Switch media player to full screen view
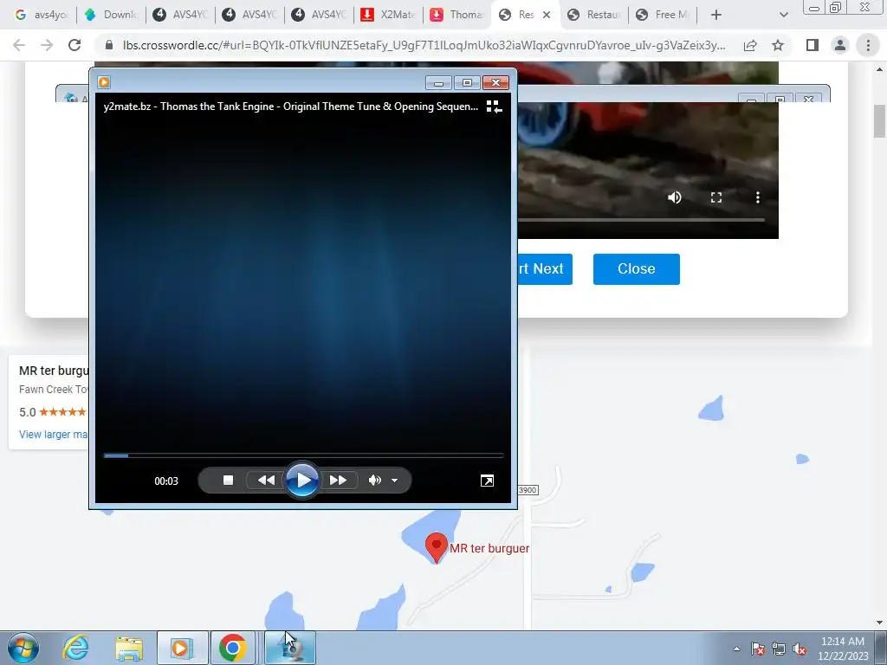Viewport: 887px width, 665px height. tap(487, 481)
